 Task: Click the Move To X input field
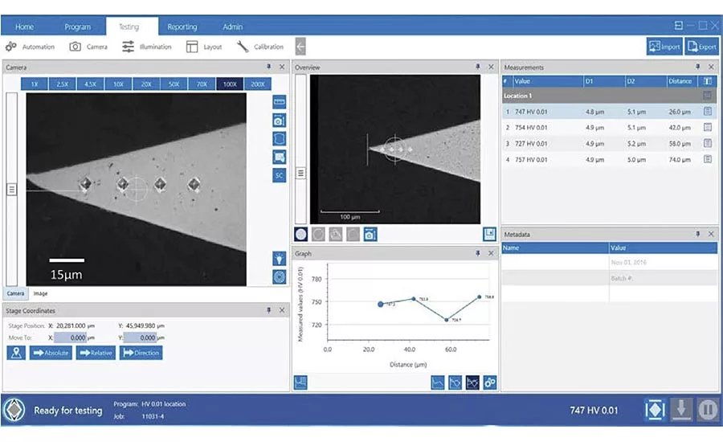point(70,338)
